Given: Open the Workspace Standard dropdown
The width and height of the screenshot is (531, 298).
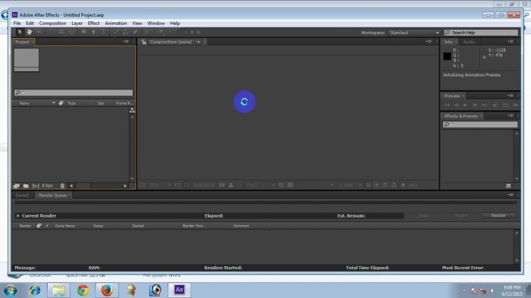Looking at the screenshot, I should (x=414, y=33).
